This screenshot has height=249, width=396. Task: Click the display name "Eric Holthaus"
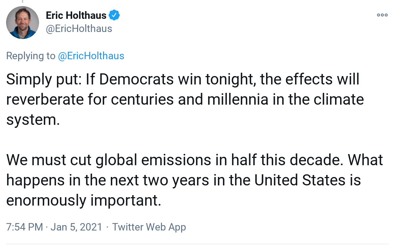point(76,15)
